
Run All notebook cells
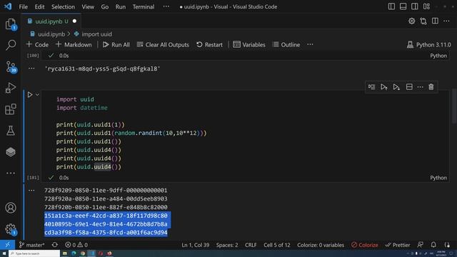116,44
